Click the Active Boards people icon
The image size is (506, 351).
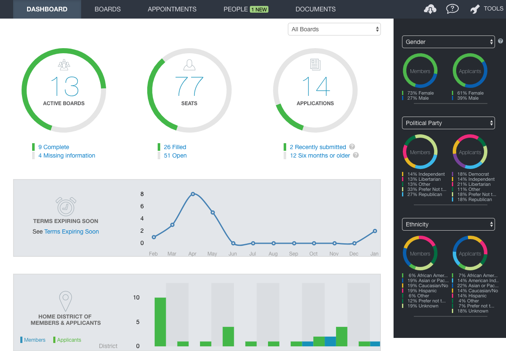point(64,65)
